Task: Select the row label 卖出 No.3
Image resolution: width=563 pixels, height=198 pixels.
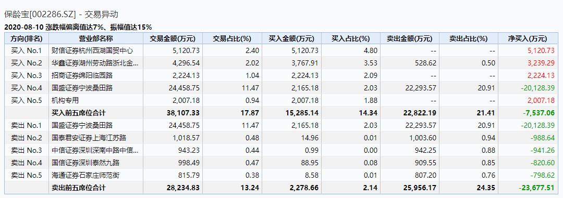Action: point(27,150)
